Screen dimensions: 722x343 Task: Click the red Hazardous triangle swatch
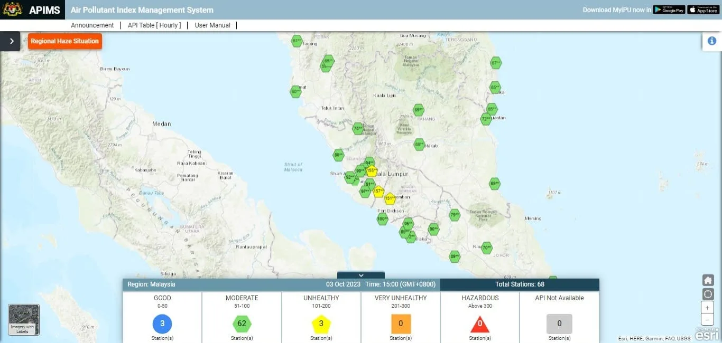click(x=480, y=324)
